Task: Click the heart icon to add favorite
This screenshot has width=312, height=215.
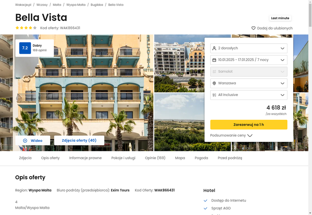Action: point(253,28)
